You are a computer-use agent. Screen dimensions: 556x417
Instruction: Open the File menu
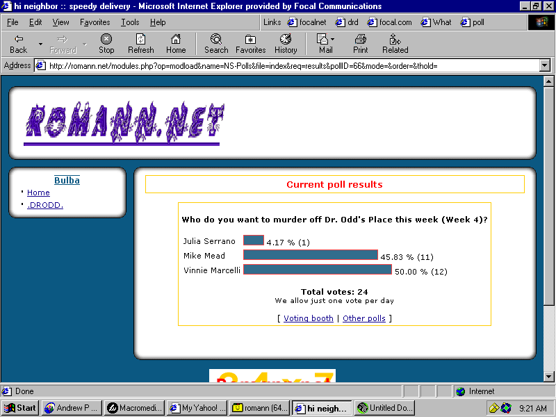point(13,22)
